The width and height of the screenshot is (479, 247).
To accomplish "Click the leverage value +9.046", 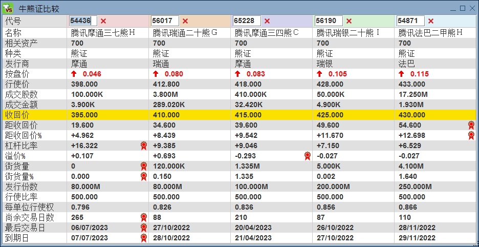I will click(x=246, y=146).
